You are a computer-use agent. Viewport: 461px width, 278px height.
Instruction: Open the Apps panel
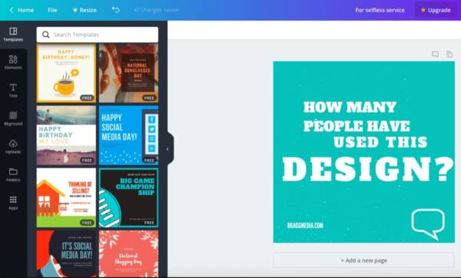13,203
